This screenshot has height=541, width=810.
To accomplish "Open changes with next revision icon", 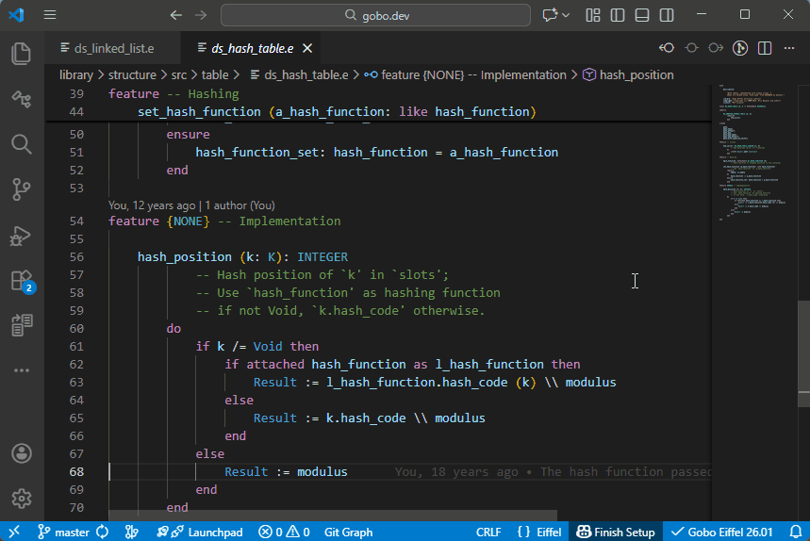I will point(716,48).
